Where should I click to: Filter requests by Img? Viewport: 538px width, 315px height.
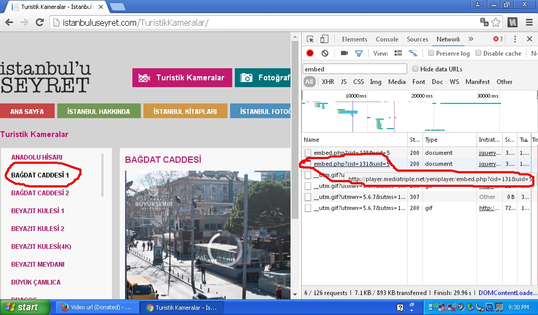click(376, 81)
